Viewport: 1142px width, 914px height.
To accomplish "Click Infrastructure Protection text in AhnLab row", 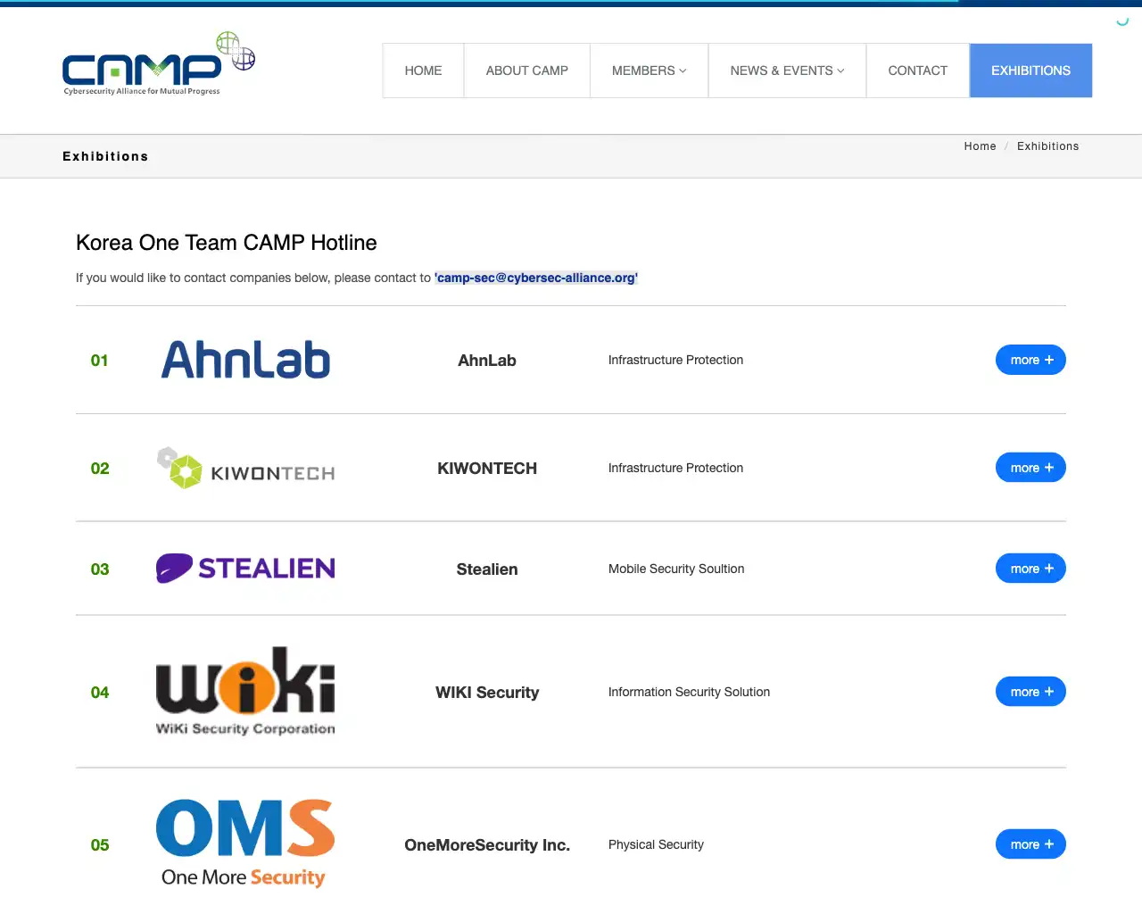I will pyautogui.click(x=675, y=360).
